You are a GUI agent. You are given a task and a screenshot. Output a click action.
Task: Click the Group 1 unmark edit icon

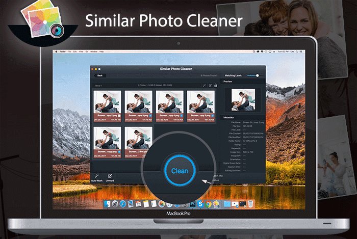[x=210, y=86]
